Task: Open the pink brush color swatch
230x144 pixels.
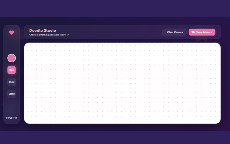Action: 11,58
